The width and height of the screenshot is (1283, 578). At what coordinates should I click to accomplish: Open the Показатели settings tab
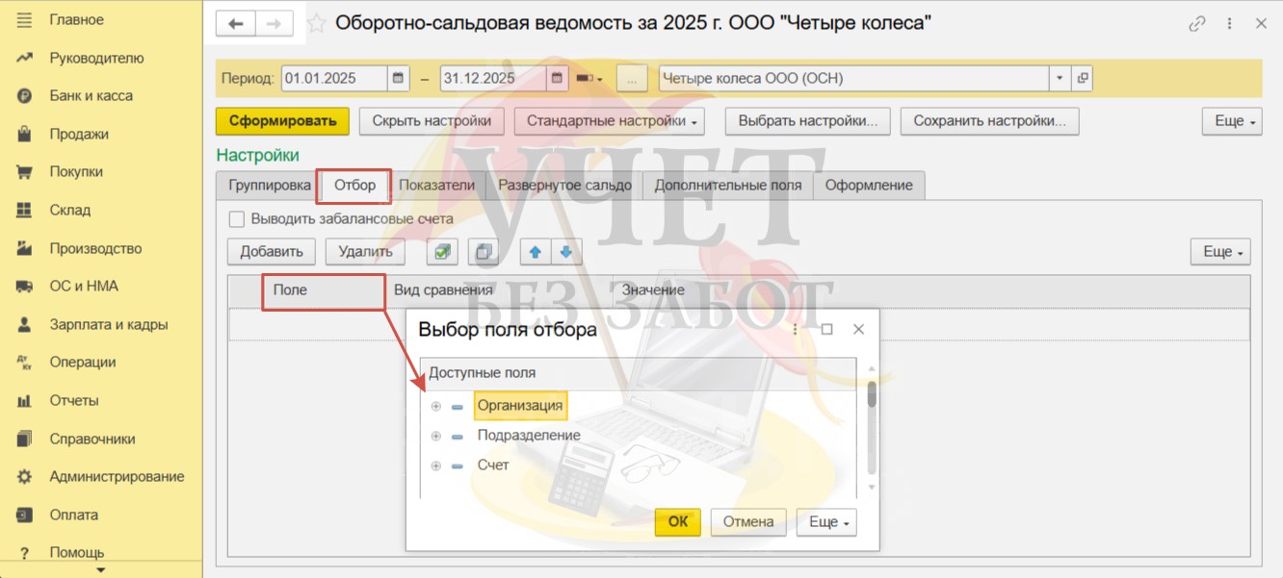pos(437,186)
